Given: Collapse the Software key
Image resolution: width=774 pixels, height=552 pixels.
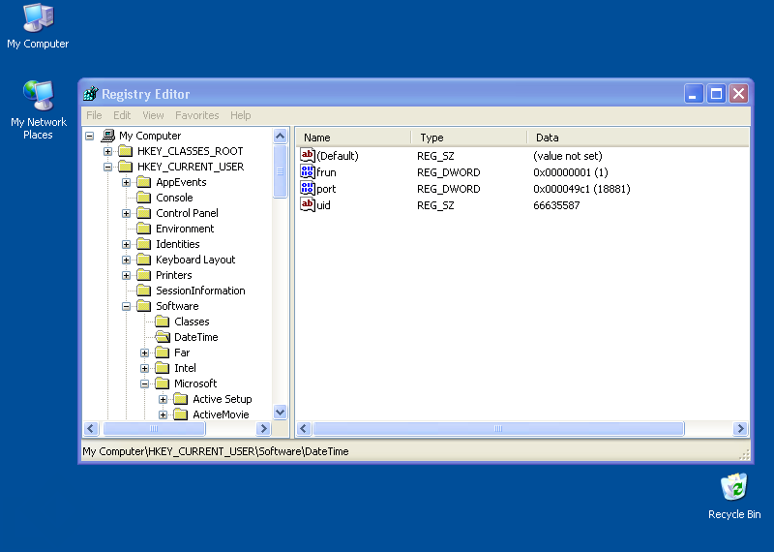Looking at the screenshot, I should (127, 306).
